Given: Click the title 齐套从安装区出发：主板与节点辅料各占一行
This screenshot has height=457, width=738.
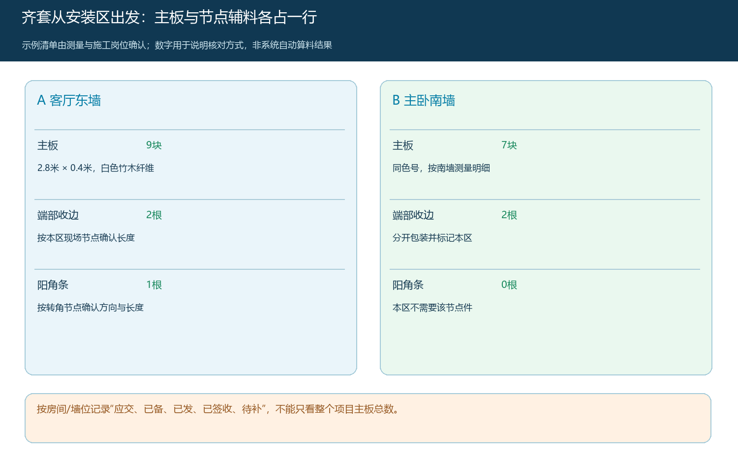Looking at the screenshot, I should tap(169, 17).
